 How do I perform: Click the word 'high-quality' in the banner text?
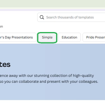point(83,76)
